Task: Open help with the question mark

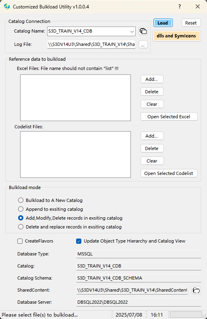Action: click(180, 6)
